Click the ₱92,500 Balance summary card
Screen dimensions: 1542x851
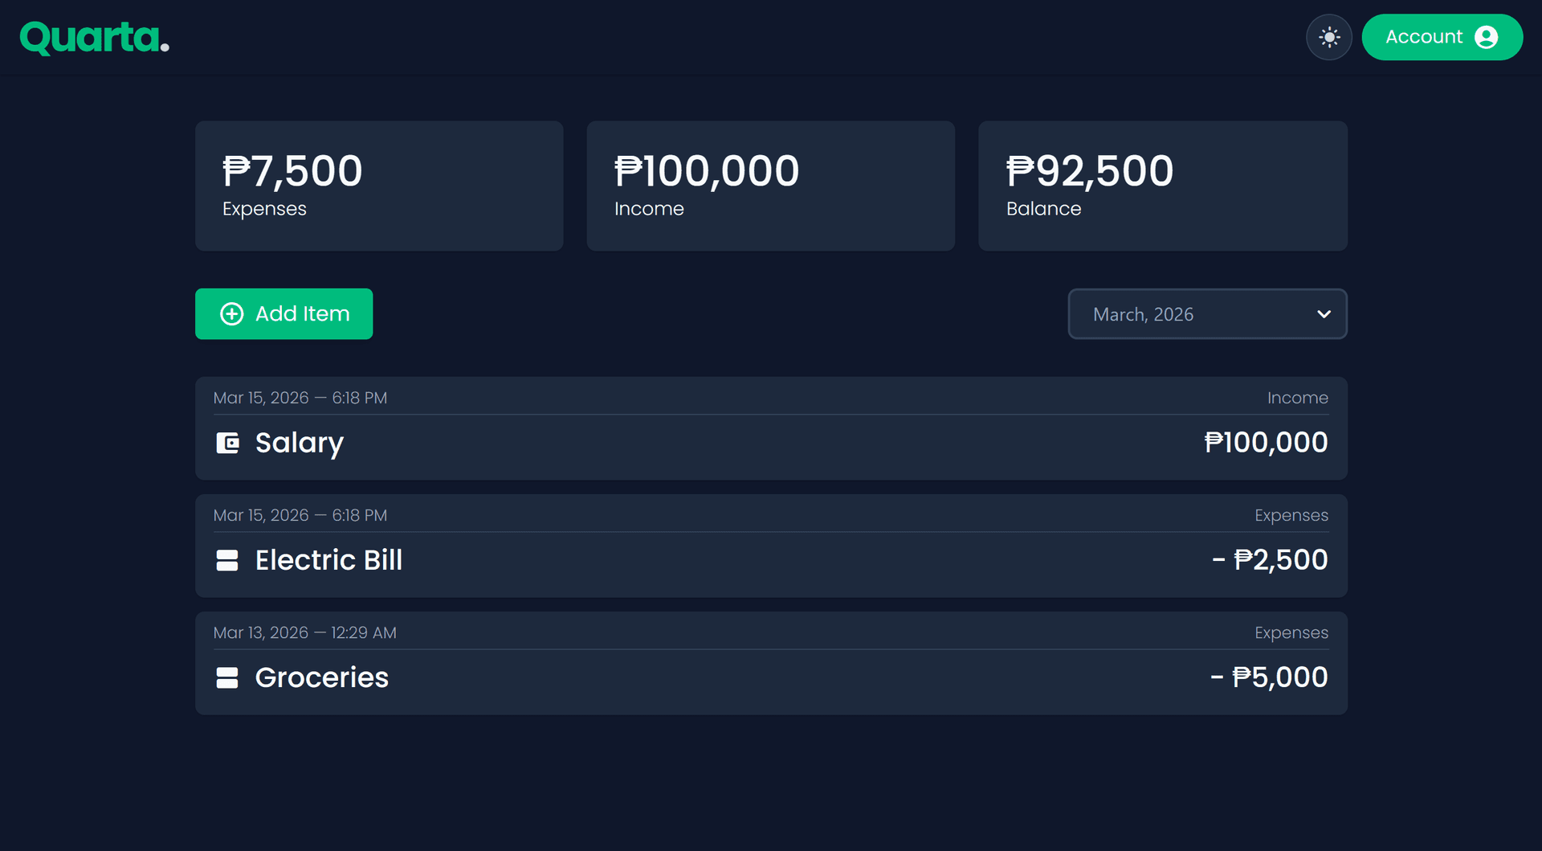(1162, 186)
